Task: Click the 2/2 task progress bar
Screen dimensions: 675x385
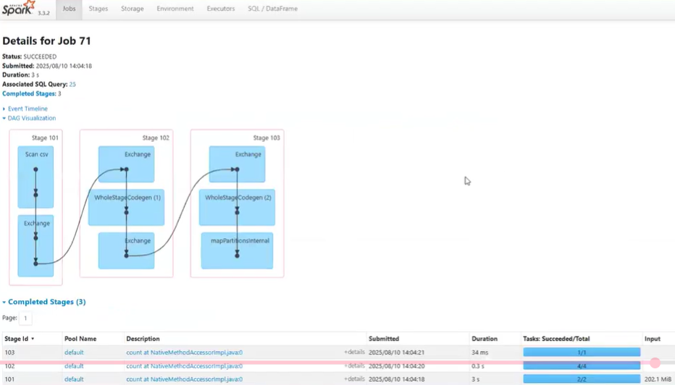Action: (582, 379)
